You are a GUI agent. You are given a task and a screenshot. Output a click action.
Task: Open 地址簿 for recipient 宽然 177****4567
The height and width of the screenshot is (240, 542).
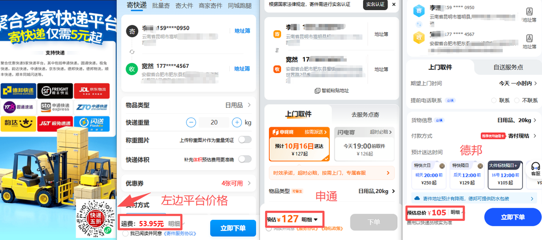242,68
